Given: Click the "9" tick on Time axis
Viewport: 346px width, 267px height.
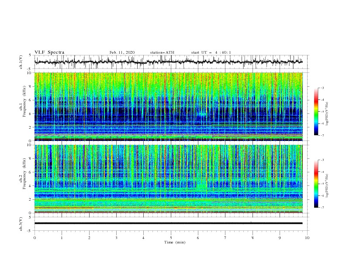Looking at the screenshot, I should 280,238.
